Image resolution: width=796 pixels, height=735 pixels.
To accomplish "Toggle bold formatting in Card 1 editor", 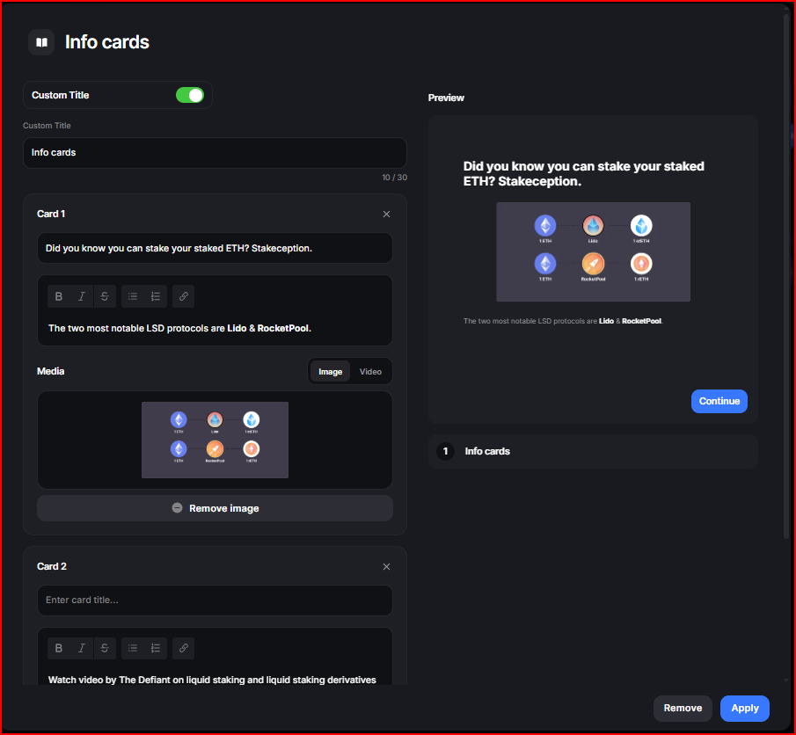I will point(59,296).
